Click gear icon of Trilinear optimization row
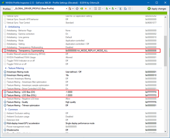 click(5, 105)
